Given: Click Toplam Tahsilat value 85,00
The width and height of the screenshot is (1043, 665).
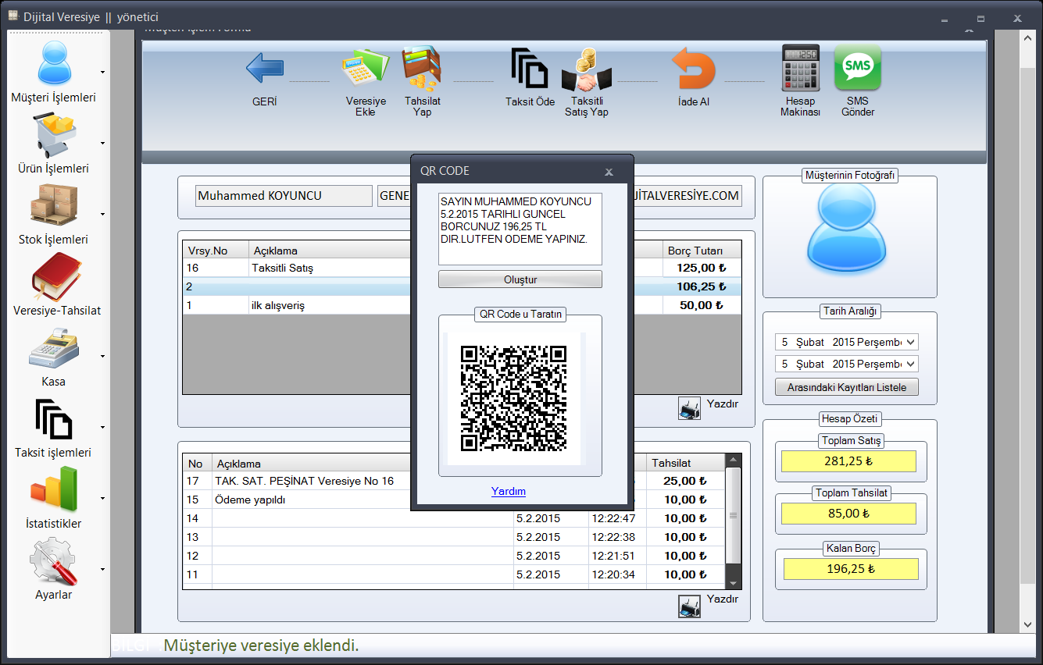Looking at the screenshot, I should click(x=848, y=514).
